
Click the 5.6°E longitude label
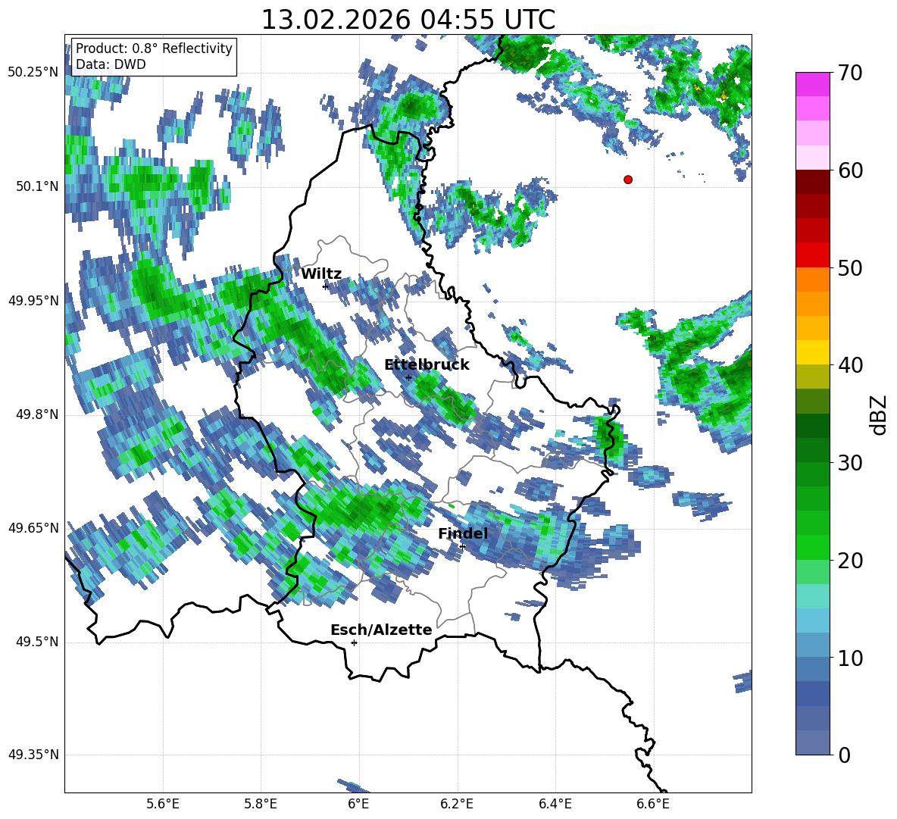tap(163, 804)
